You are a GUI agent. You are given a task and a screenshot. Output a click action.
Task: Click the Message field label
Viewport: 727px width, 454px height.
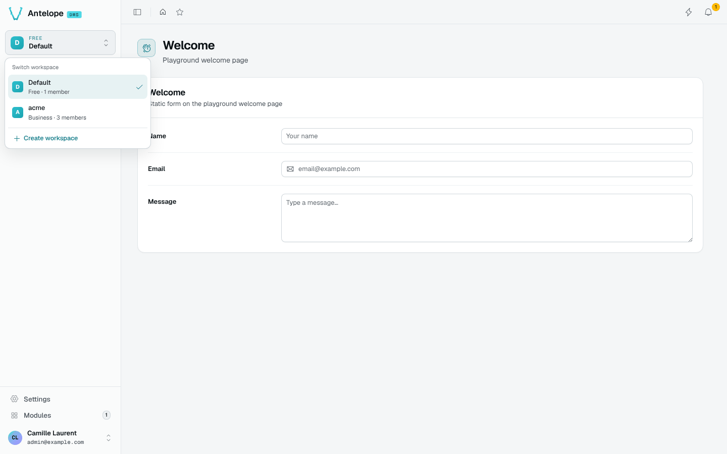click(162, 201)
